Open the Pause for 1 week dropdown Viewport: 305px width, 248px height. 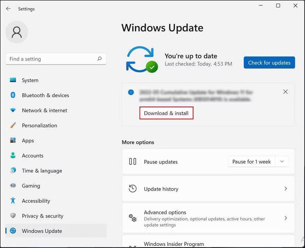point(282,161)
